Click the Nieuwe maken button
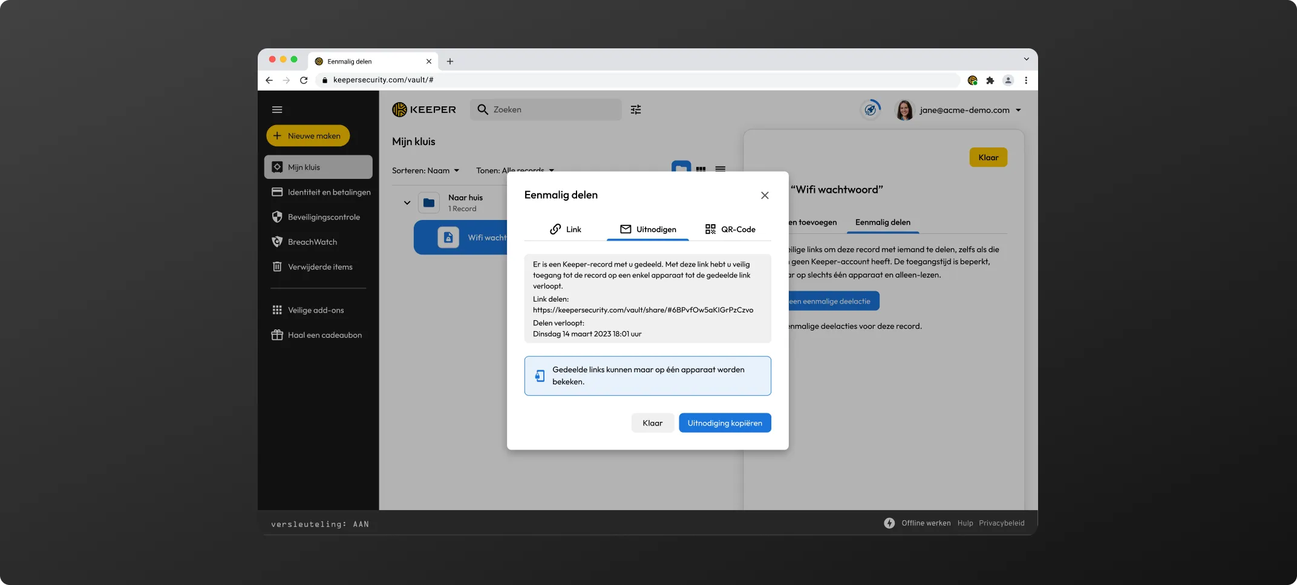 pos(308,135)
